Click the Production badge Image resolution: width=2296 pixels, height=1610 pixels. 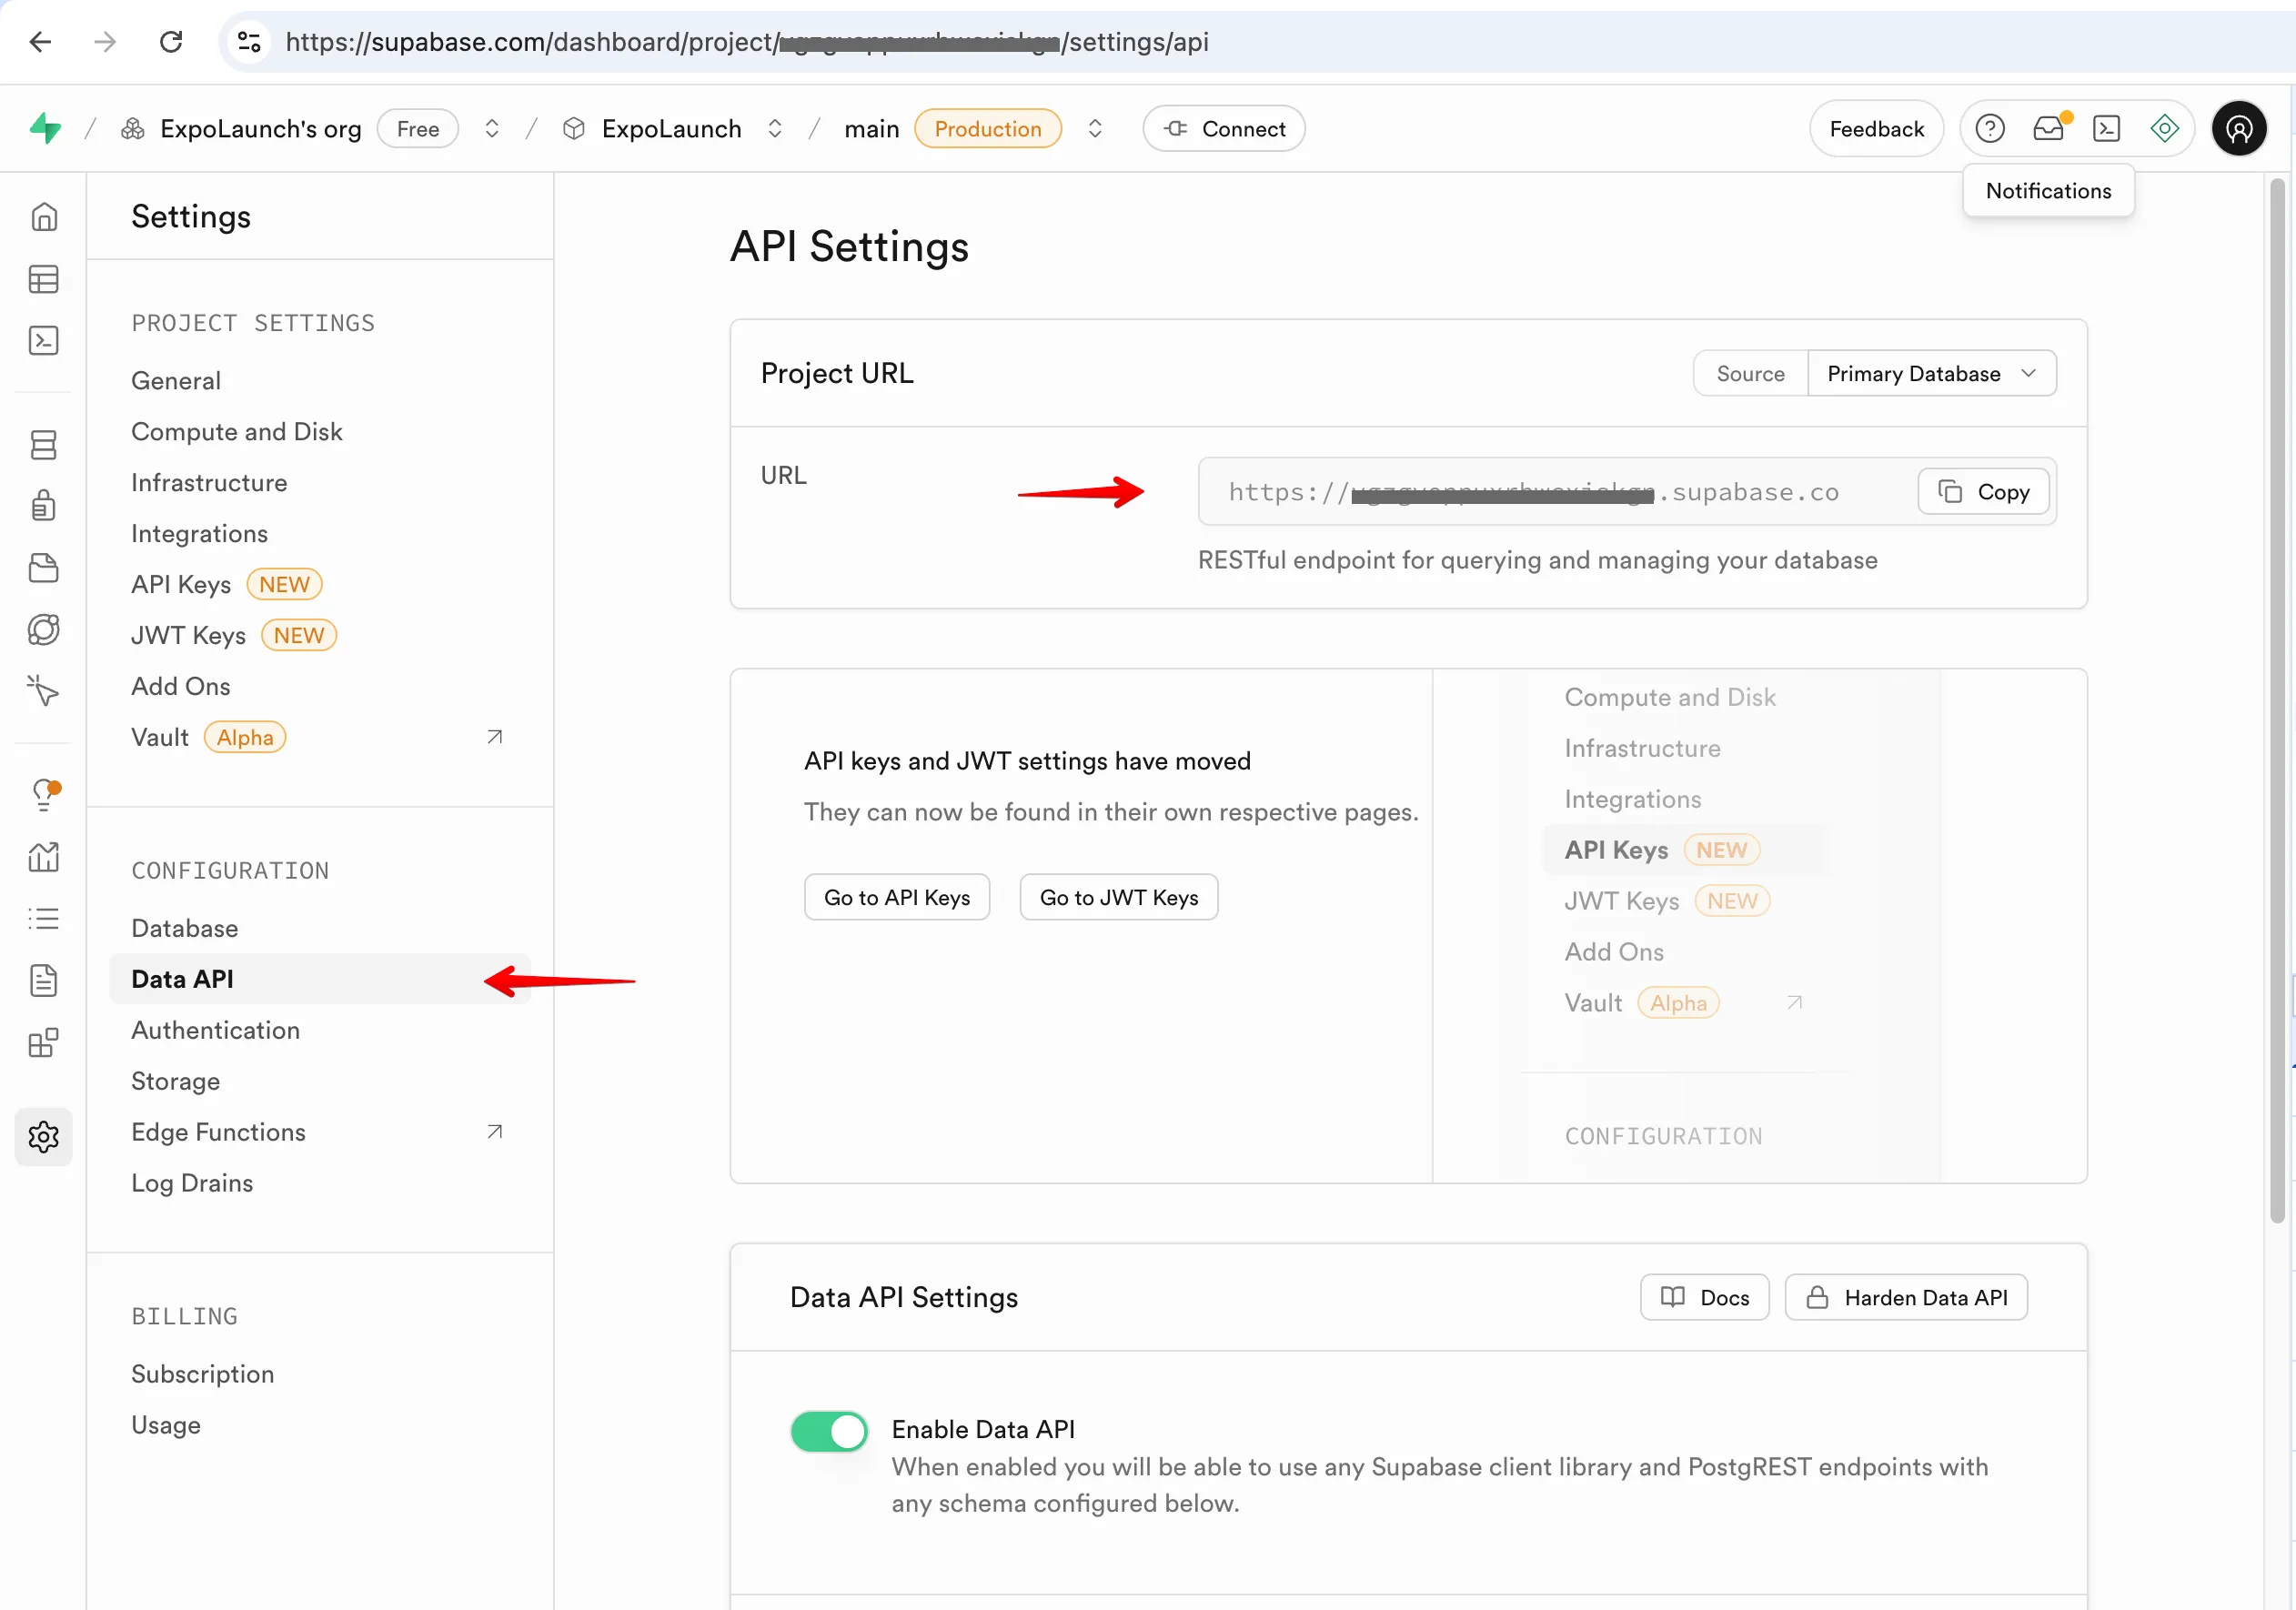988,129
